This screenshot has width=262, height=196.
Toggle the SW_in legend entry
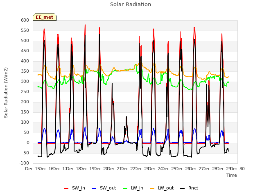(75, 188)
